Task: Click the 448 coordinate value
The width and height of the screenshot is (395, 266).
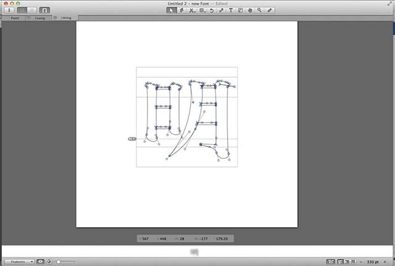Action: [x=163, y=238]
